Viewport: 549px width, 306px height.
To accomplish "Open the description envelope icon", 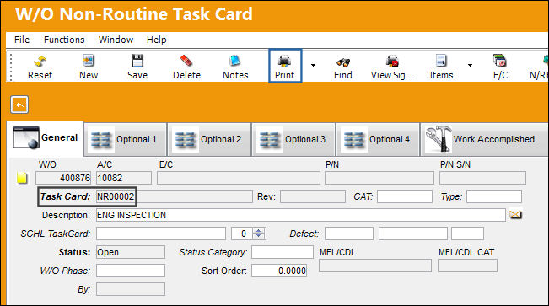I will tap(515, 215).
